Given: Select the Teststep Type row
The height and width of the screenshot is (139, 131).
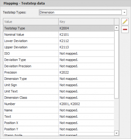Looking at the screenshot, I should pos(59,28).
